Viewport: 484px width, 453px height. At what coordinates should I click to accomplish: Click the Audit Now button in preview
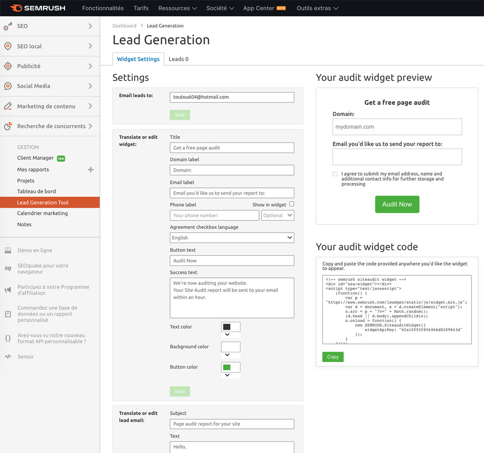(x=397, y=204)
